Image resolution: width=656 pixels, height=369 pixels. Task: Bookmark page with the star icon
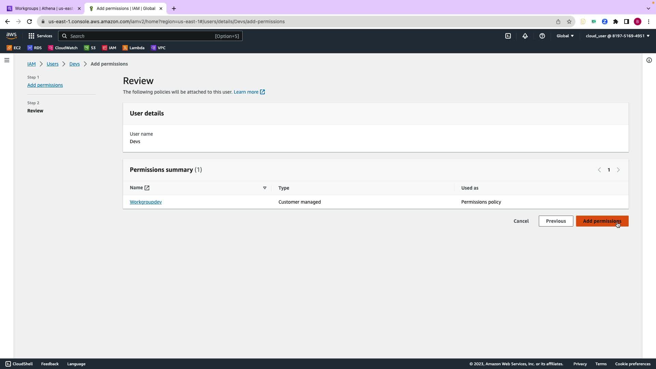tap(569, 22)
